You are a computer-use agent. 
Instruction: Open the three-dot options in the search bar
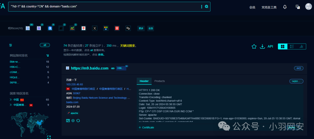tap(202, 7)
